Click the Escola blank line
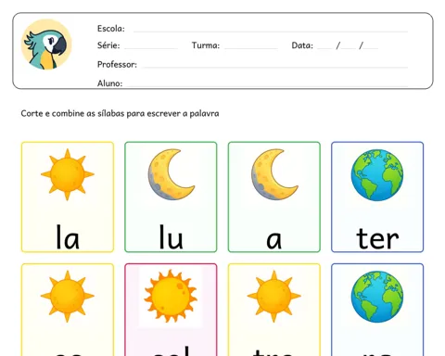Image resolution: width=445 pixels, height=356 pixels. [x=271, y=31]
